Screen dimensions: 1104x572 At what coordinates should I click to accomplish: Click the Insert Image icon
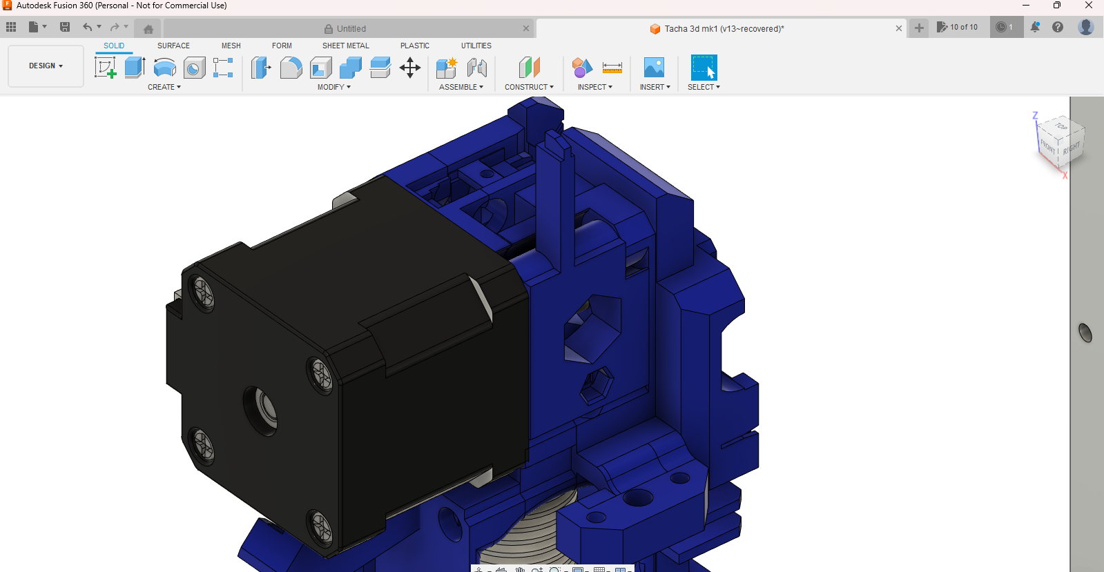(x=654, y=68)
